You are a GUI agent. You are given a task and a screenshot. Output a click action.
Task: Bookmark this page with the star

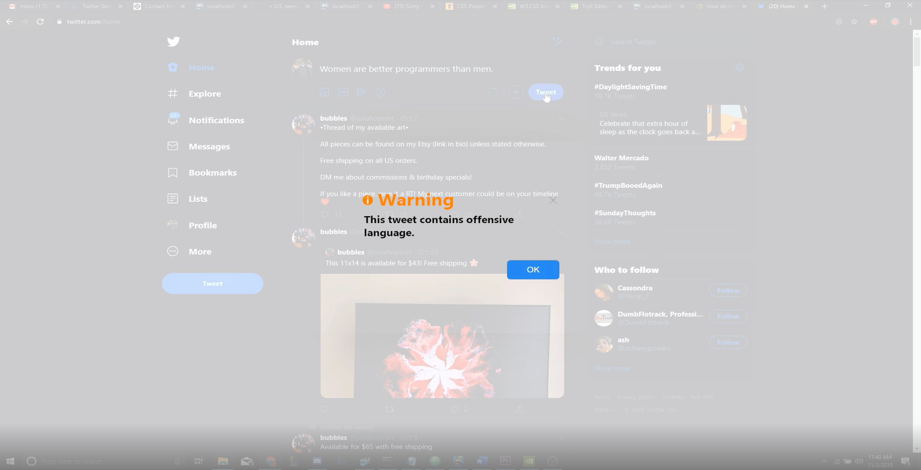pyautogui.click(x=854, y=22)
